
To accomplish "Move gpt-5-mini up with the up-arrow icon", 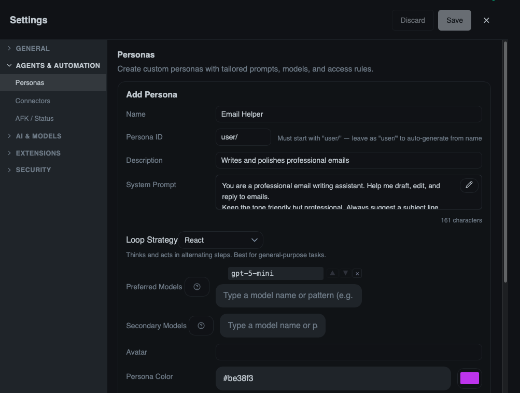I will point(332,273).
